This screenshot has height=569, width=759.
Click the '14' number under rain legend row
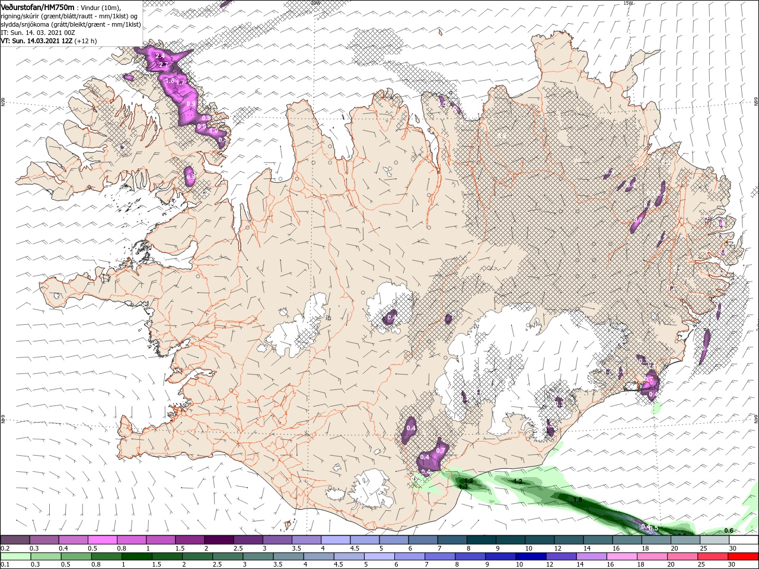(x=581, y=565)
